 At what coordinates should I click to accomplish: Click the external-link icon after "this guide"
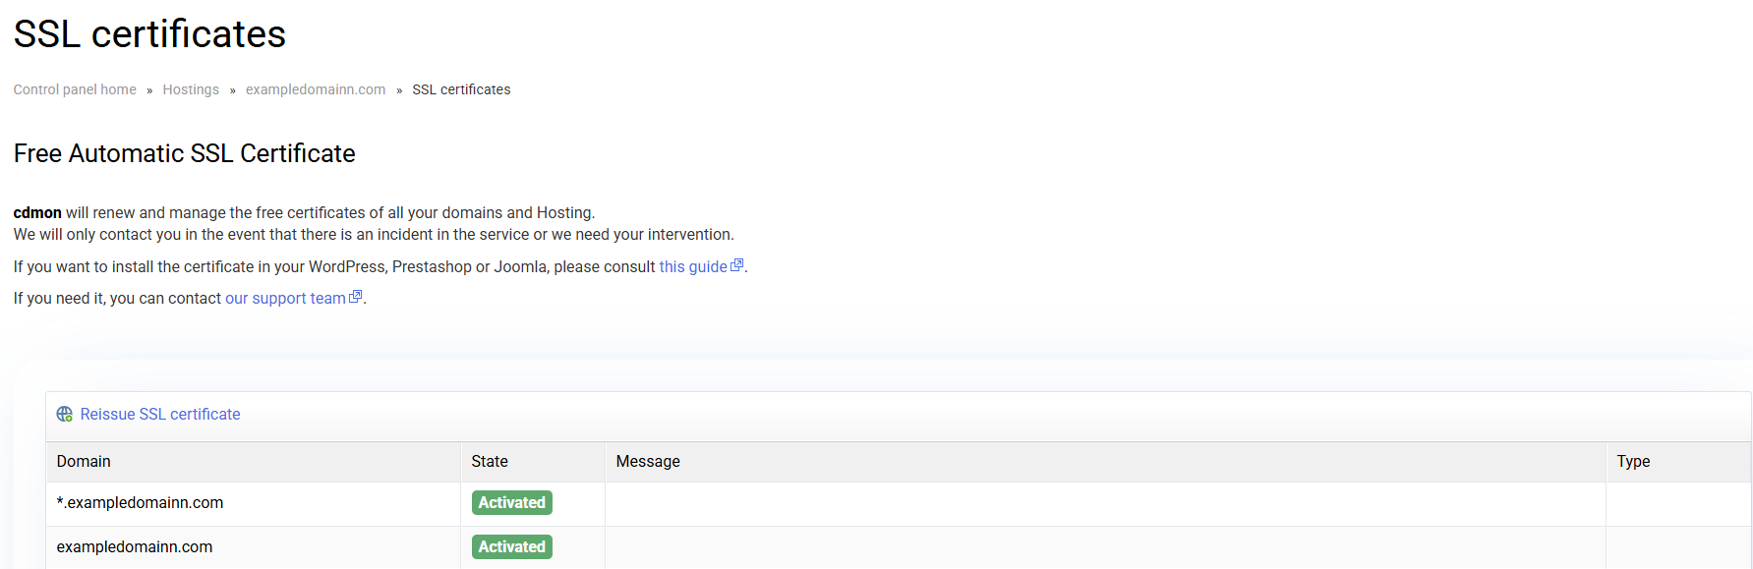pyautogui.click(x=736, y=265)
